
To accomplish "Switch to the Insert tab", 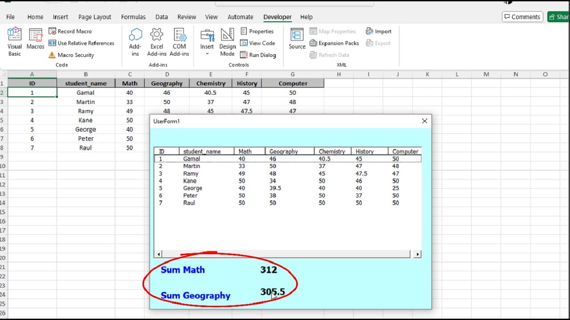I will coord(60,17).
